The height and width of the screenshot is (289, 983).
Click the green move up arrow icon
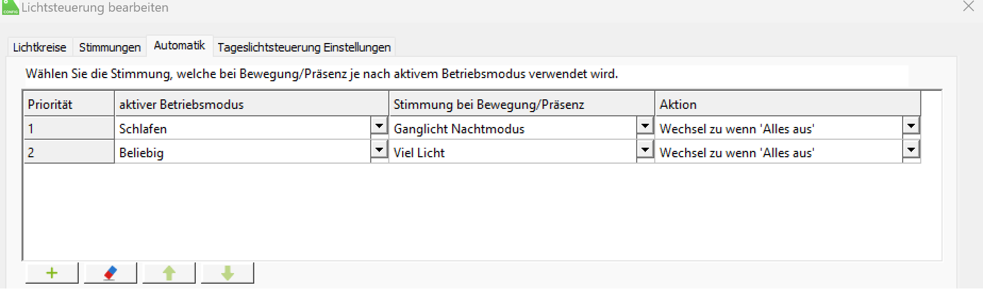(x=169, y=273)
